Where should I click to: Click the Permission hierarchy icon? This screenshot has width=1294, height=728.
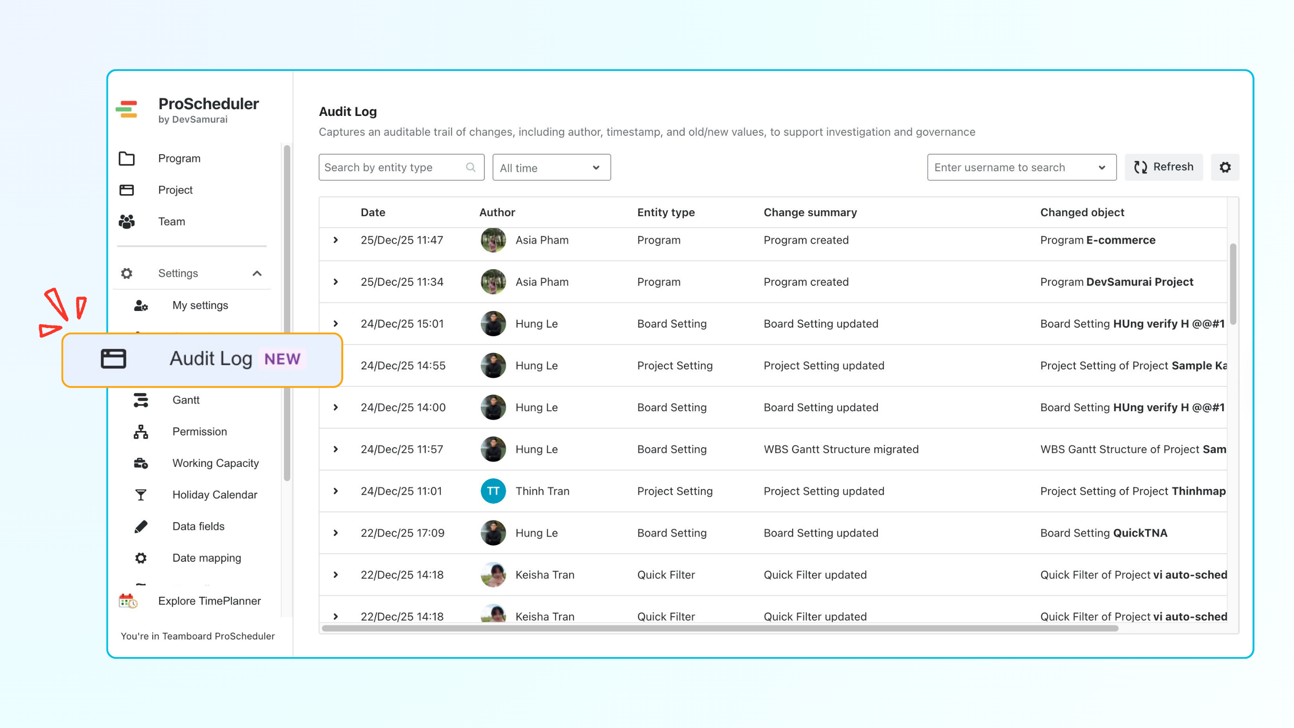[141, 431]
